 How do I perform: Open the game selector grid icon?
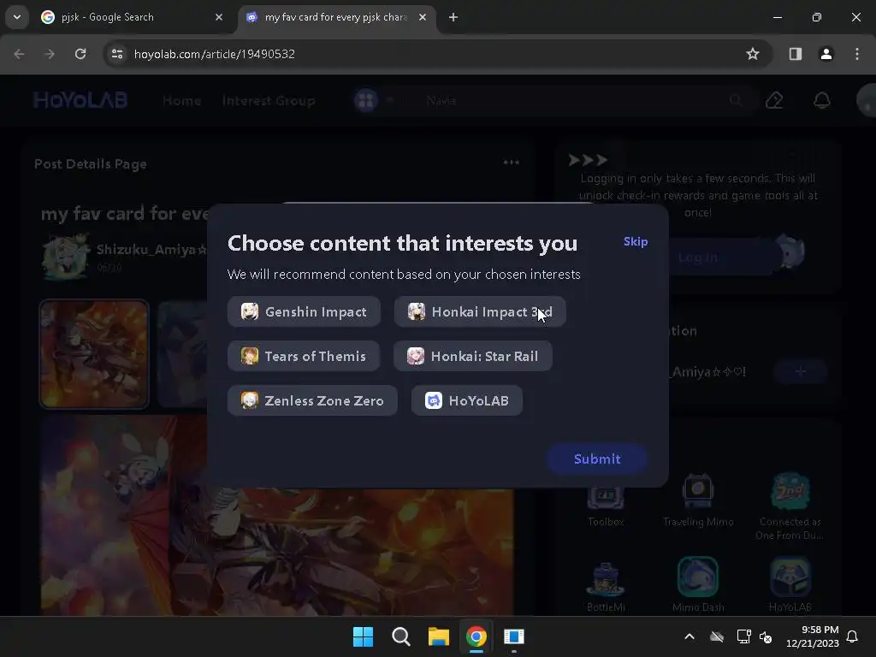tap(366, 101)
